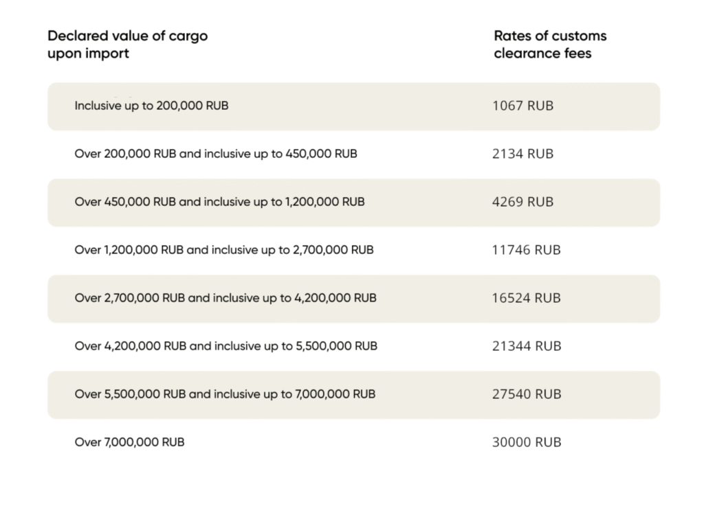This screenshot has width=704, height=513.
Task: Select 'Over 5,500,000 RUB and inclusive up to 7,000,000 RUB'
Action: click(x=225, y=394)
